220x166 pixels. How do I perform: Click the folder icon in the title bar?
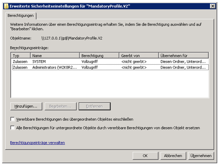point(5,6)
